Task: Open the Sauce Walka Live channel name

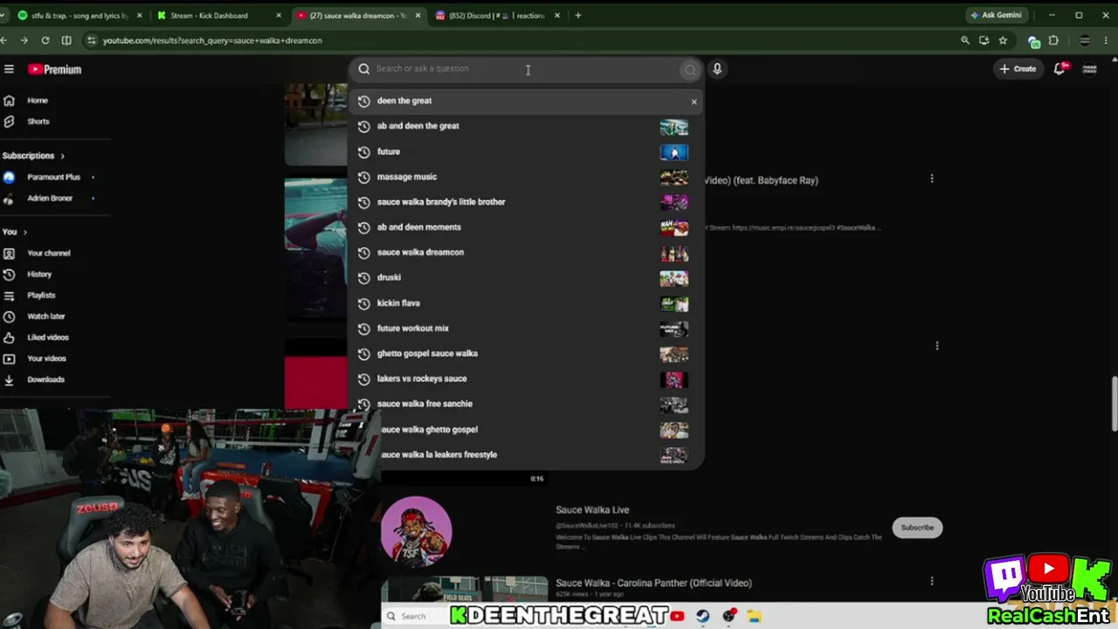Action: click(592, 510)
